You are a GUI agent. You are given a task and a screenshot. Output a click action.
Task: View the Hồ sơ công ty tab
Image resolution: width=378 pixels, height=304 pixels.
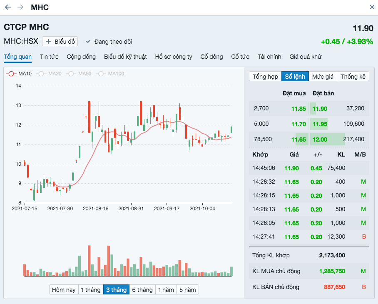pyautogui.click(x=174, y=57)
